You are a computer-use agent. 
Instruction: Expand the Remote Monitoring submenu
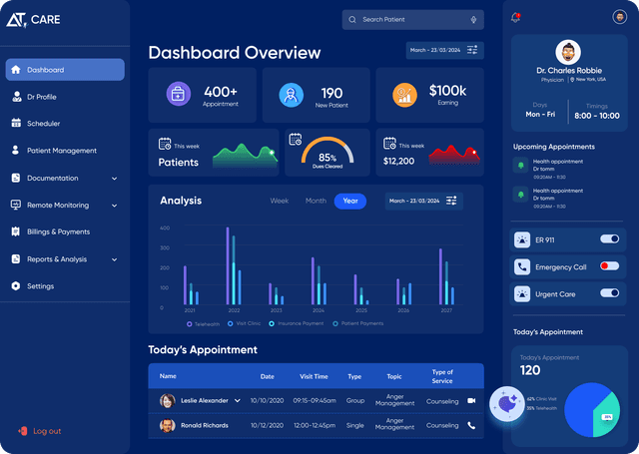pyautogui.click(x=114, y=206)
